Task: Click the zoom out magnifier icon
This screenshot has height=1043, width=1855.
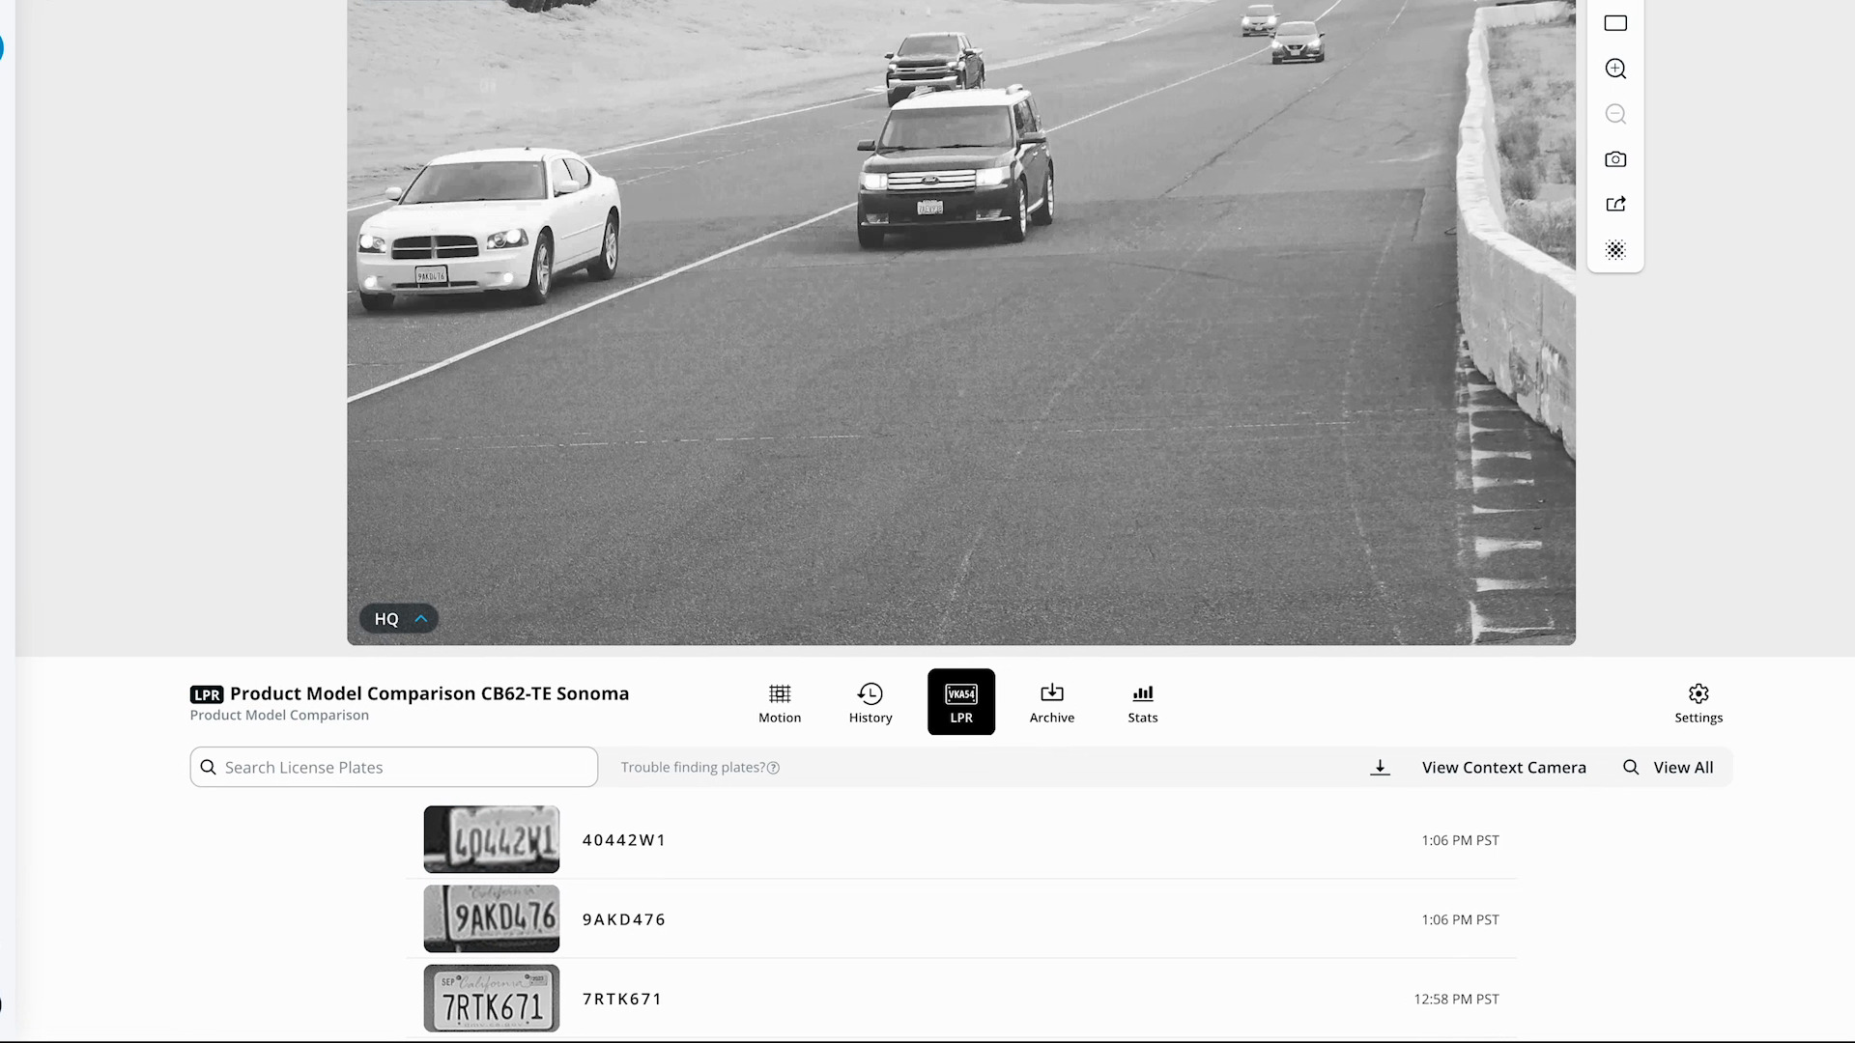Action: coord(1615,114)
